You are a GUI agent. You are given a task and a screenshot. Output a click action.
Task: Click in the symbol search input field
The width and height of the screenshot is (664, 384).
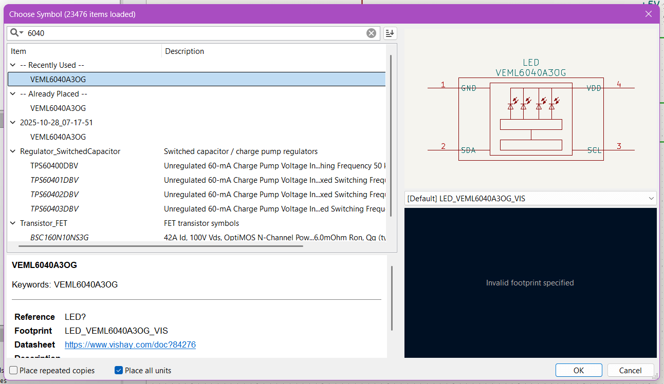pyautogui.click(x=195, y=33)
